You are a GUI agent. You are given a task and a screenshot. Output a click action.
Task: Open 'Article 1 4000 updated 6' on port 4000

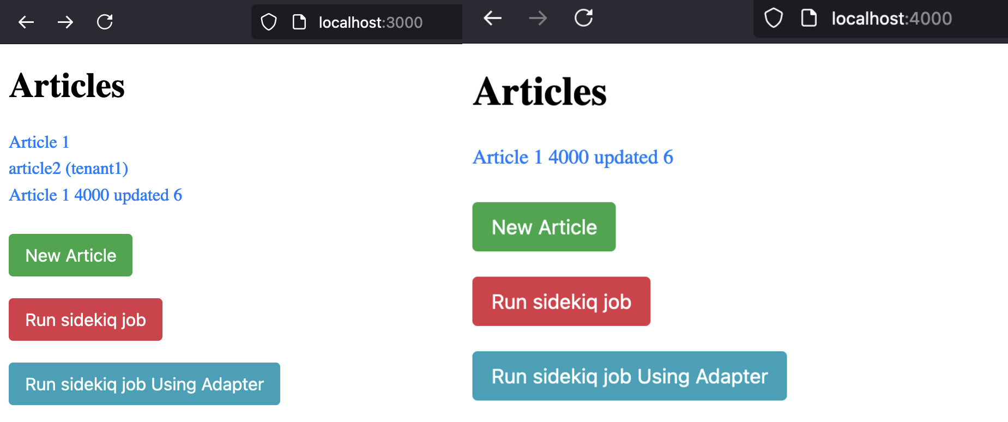(572, 158)
